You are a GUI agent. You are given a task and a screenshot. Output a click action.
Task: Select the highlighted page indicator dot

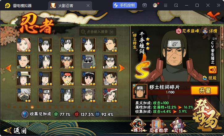32,107
